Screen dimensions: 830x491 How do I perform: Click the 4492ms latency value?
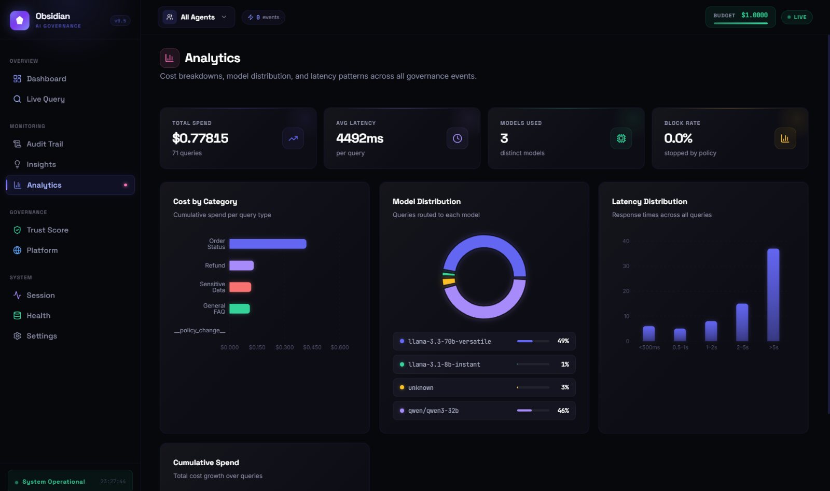click(359, 138)
